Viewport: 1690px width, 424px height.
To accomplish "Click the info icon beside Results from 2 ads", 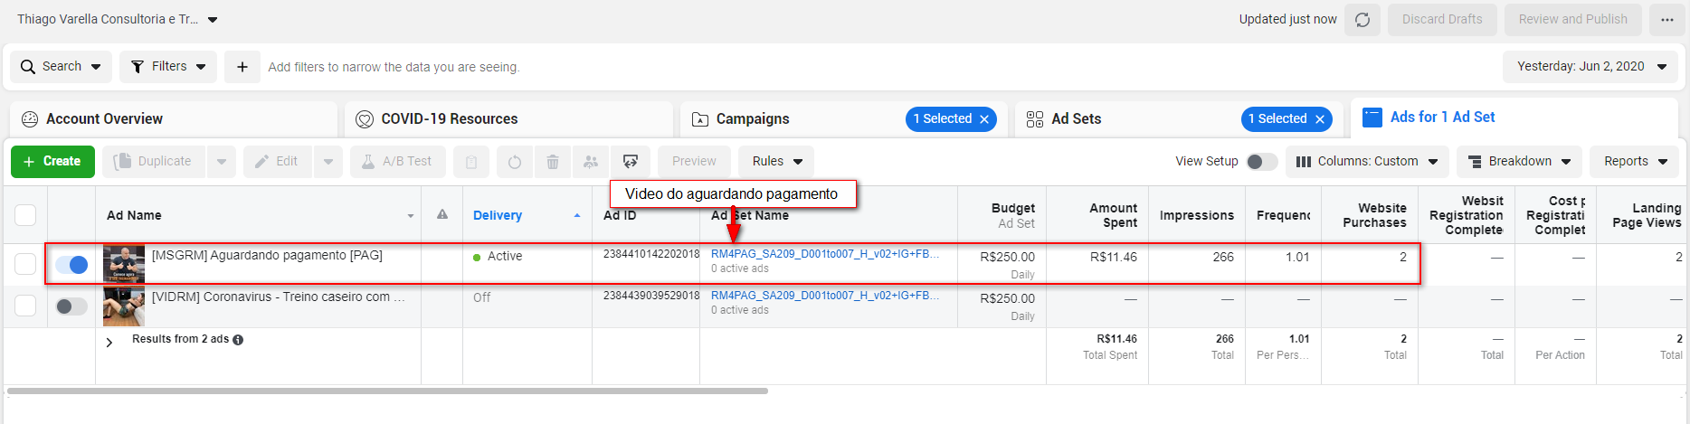I will [238, 340].
